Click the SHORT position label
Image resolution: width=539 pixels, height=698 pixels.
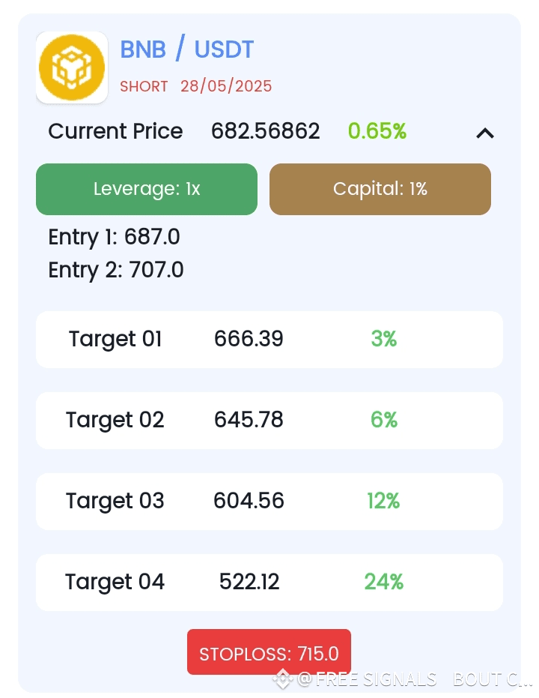144,86
